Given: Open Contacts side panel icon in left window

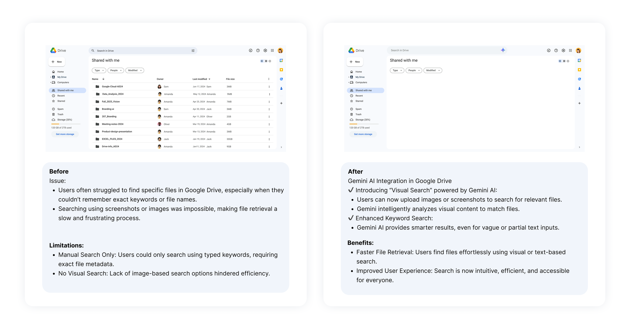Looking at the screenshot, I should click(x=281, y=88).
